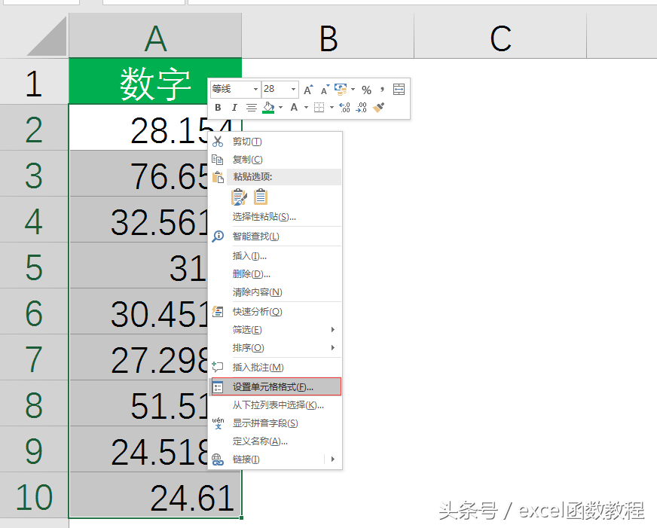
Task: Select 显示拼音字段(S) entry
Action: click(x=275, y=423)
